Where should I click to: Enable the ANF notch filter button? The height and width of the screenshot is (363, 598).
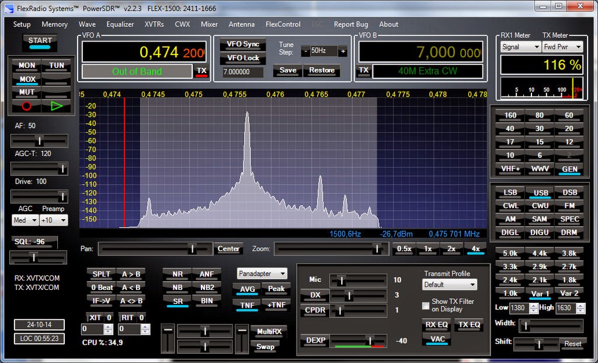click(207, 274)
